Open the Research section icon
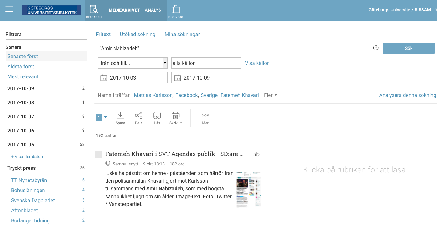437x226 pixels. pos(94,9)
